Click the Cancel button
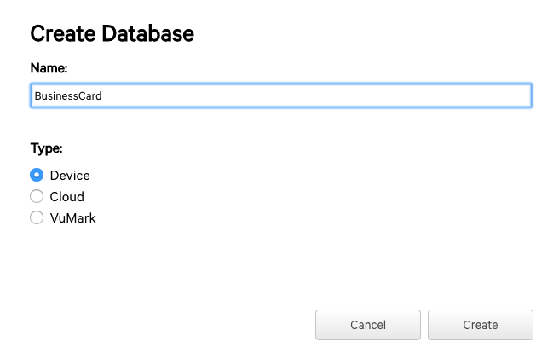This screenshot has width=553, height=353. coord(368,325)
